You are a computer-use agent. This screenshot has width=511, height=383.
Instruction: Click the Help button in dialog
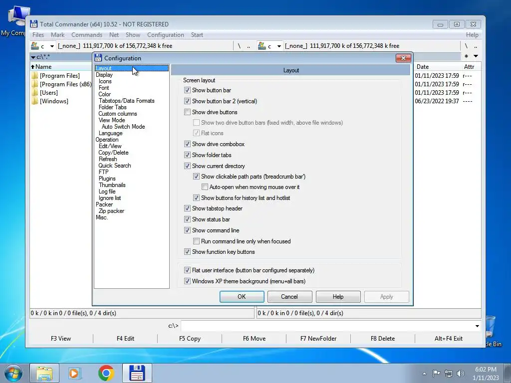click(338, 297)
